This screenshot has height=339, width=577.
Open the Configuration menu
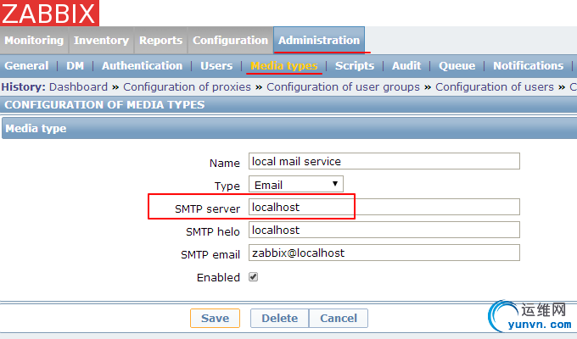point(230,40)
